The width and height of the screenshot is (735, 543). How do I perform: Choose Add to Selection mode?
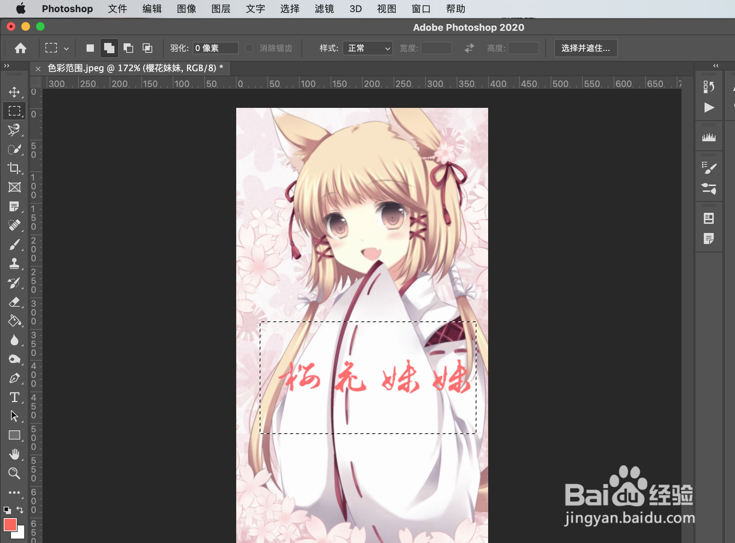(x=109, y=48)
